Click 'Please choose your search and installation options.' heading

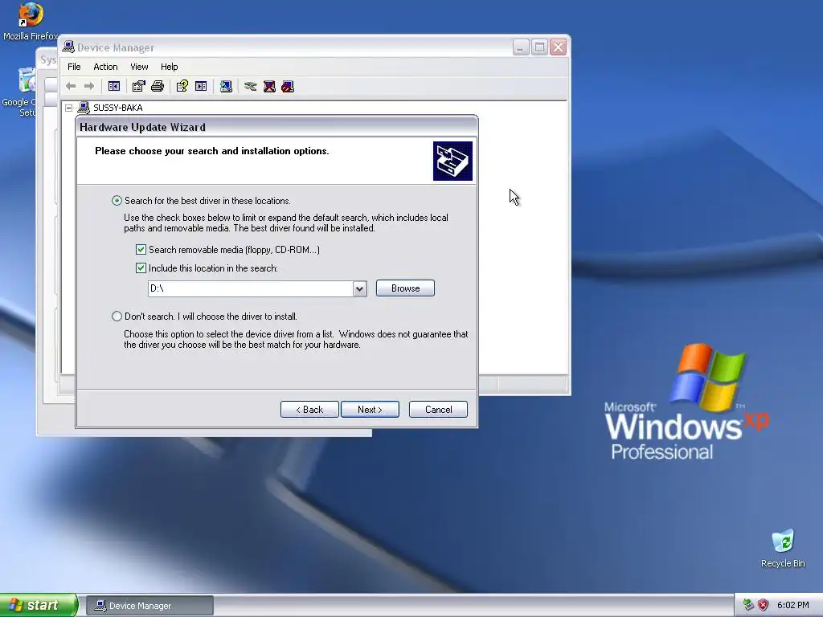coord(212,151)
